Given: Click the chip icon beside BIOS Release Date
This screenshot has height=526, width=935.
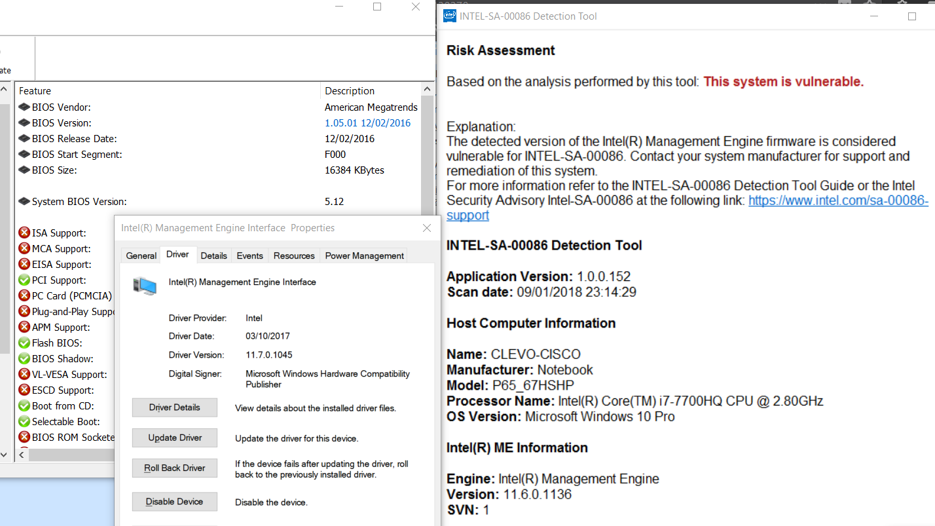Looking at the screenshot, I should pyautogui.click(x=24, y=139).
